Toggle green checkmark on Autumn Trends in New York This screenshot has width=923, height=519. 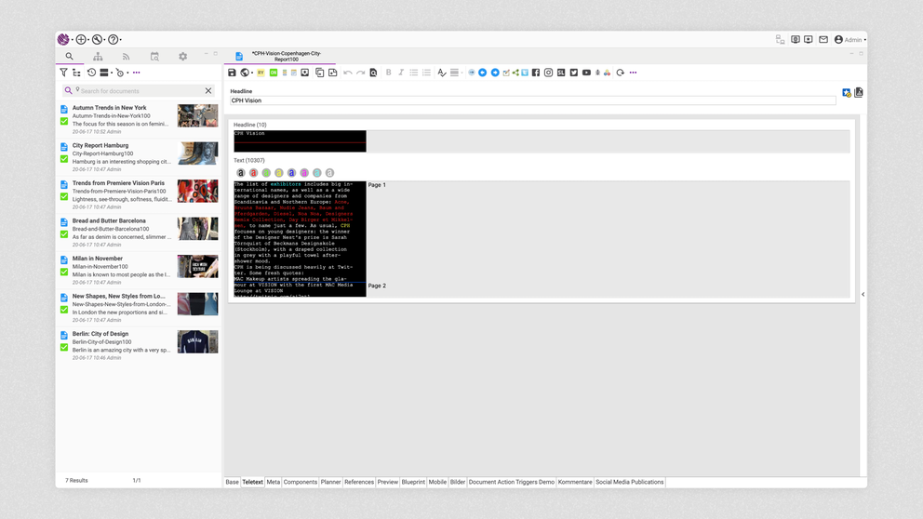[x=64, y=121]
